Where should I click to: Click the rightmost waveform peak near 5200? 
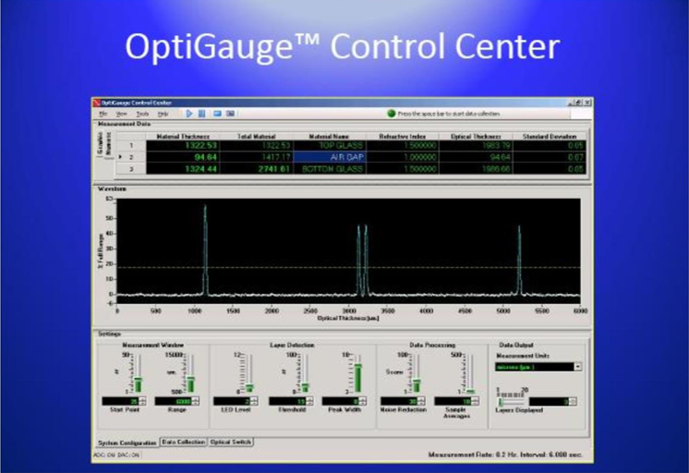click(519, 260)
